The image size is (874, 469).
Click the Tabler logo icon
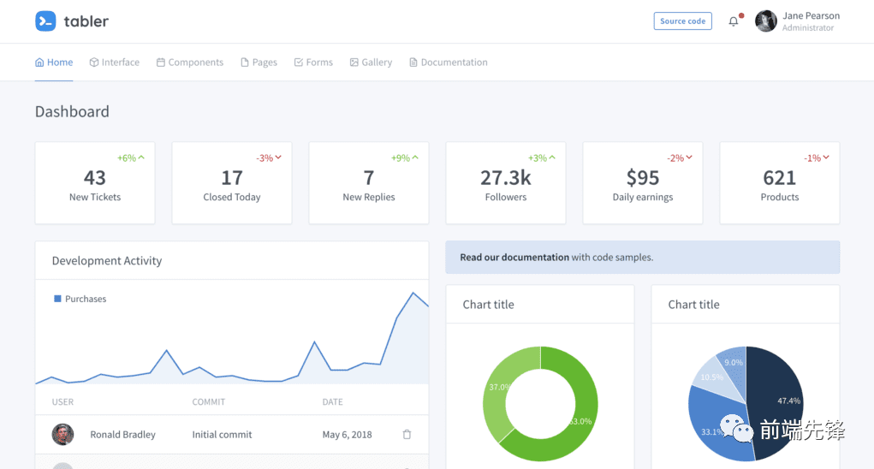[x=45, y=21]
